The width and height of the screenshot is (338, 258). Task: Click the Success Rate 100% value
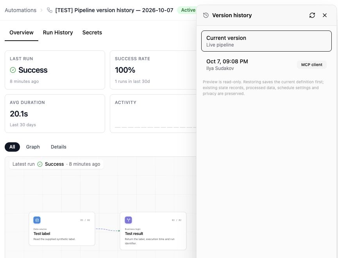click(x=125, y=70)
